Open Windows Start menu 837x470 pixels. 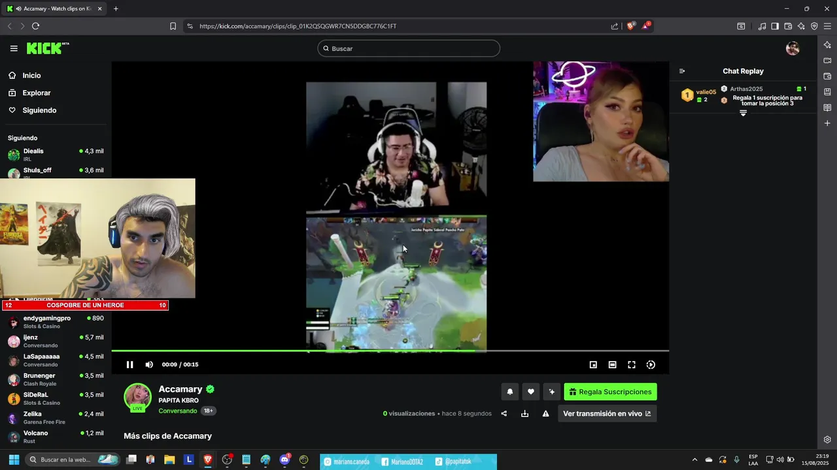tap(14, 460)
